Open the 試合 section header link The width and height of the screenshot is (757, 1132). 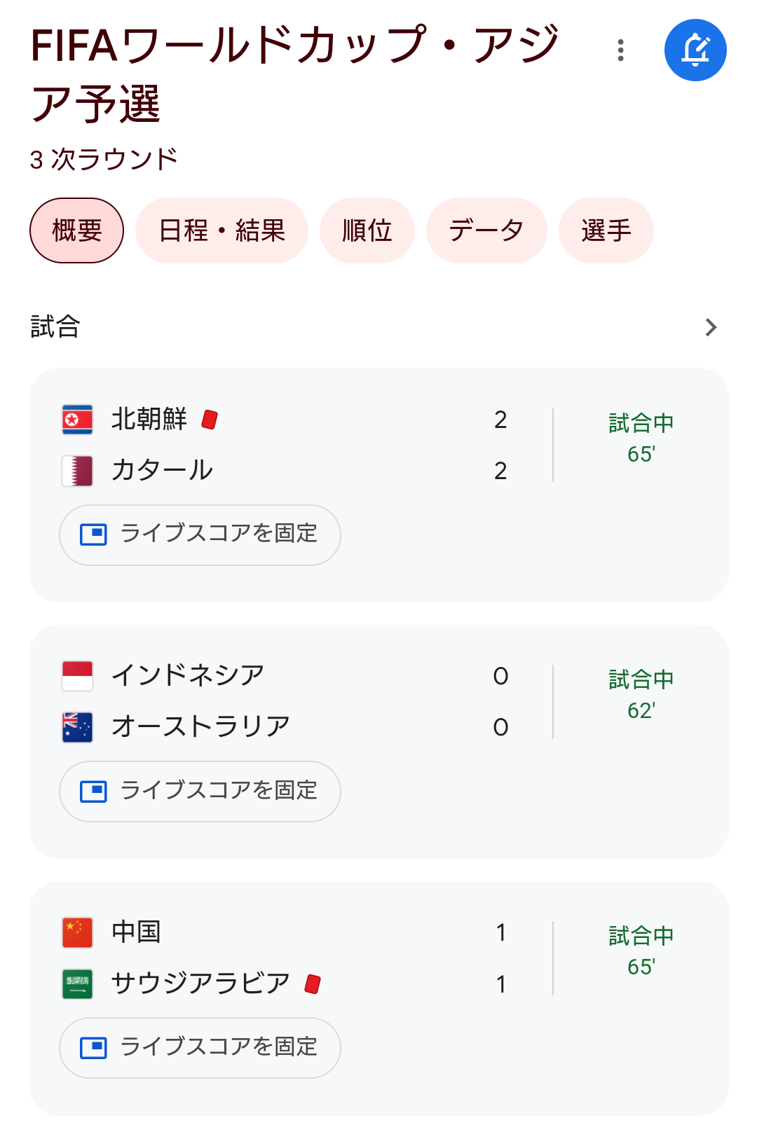click(55, 327)
